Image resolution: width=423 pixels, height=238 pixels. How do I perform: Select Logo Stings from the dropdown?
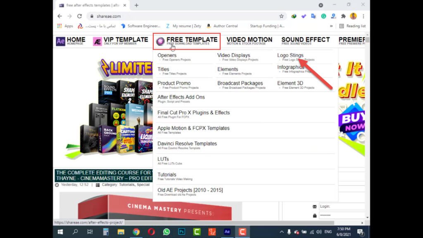[290, 55]
